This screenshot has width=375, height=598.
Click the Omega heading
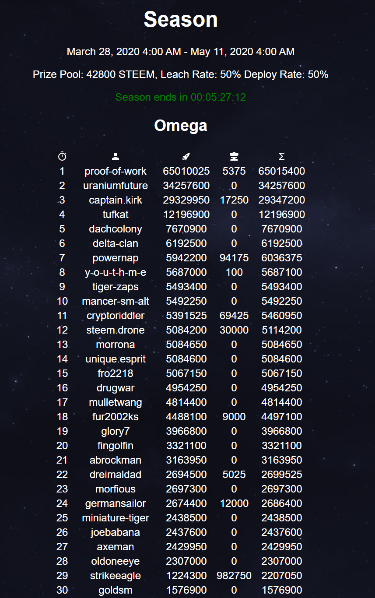(x=181, y=126)
